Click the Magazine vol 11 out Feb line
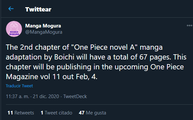This screenshot has height=120, width=193. coord(52,77)
